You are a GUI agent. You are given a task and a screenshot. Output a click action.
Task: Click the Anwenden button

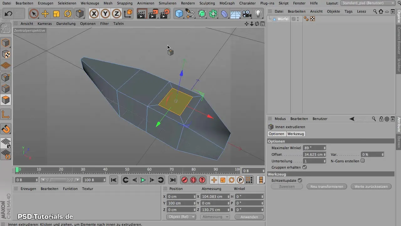[249, 217]
